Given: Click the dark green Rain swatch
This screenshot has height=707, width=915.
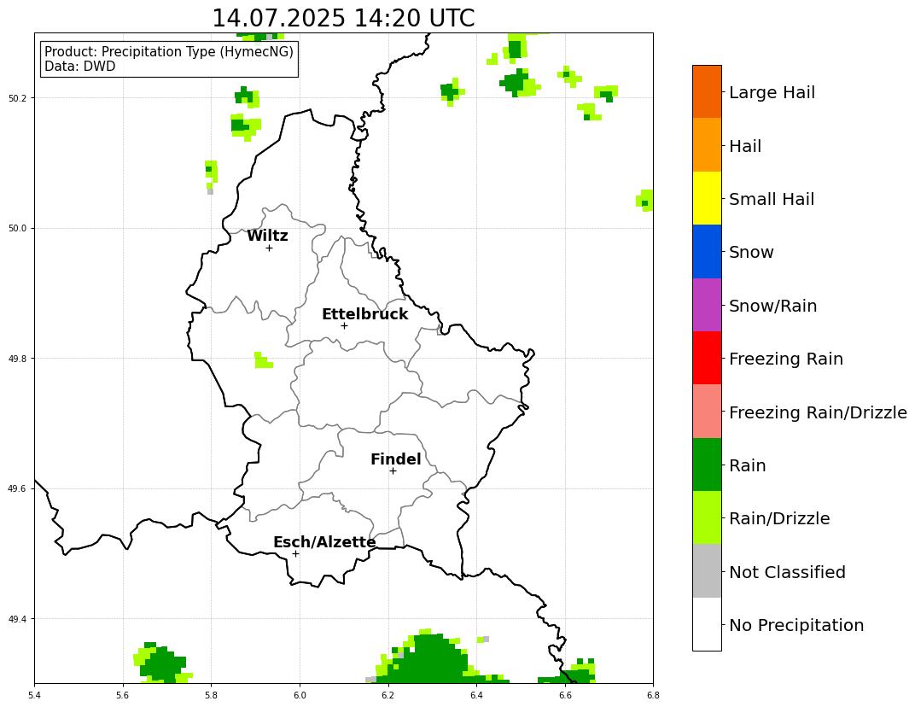Looking at the screenshot, I should 707,465.
